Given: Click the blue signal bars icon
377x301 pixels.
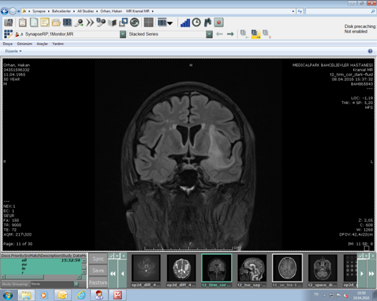Looking at the screenshot, I should (x=185, y=22).
